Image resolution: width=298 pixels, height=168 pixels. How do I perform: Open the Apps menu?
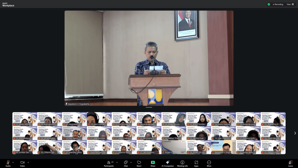pos(196,163)
